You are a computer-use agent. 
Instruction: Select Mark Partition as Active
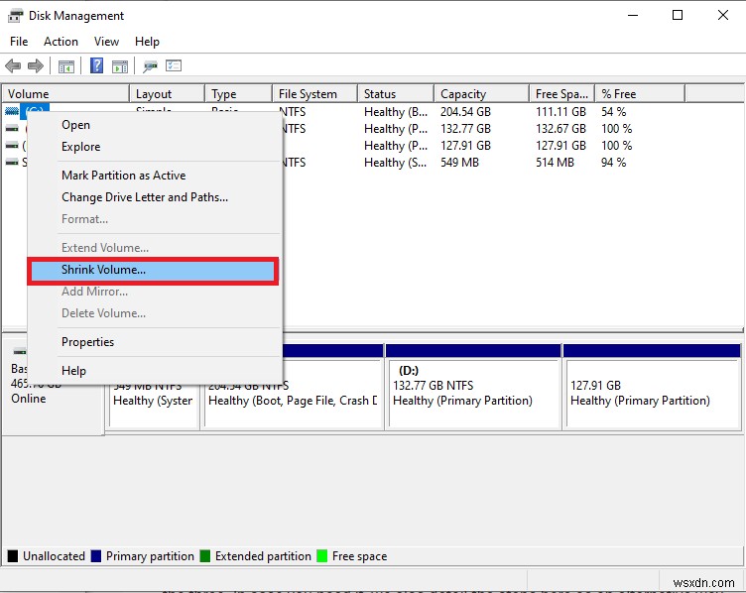pyautogui.click(x=155, y=175)
